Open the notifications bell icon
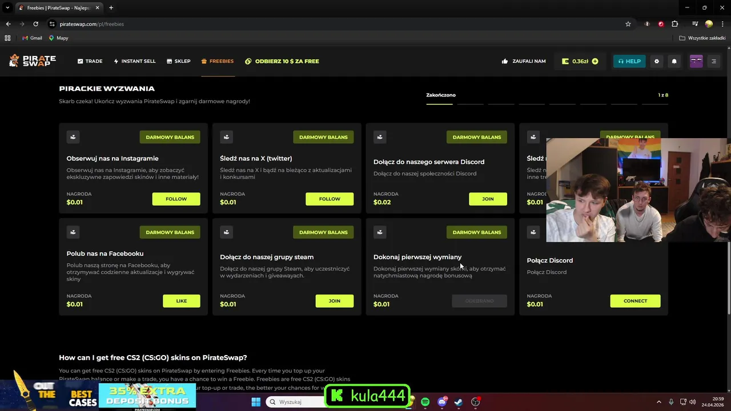Screen dimensions: 731x411 click(x=674, y=61)
